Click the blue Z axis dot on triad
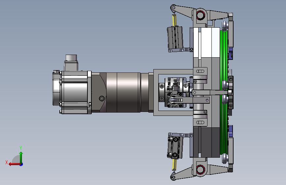 pyautogui.click(x=21, y=164)
